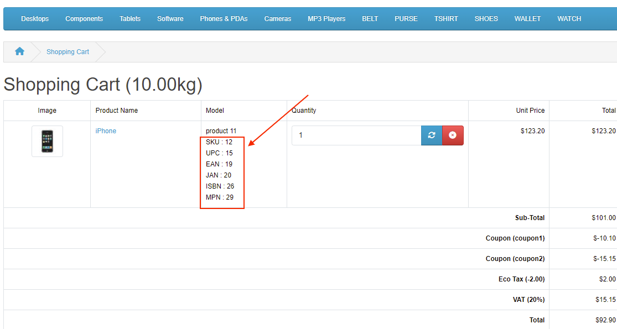Click the 'VAT (20%)' label

528,300
